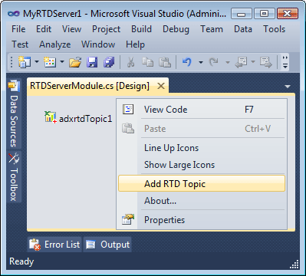Click the Navigate Backward icon
Image resolution: width=306 pixels, height=276 pixels.
click(x=241, y=62)
